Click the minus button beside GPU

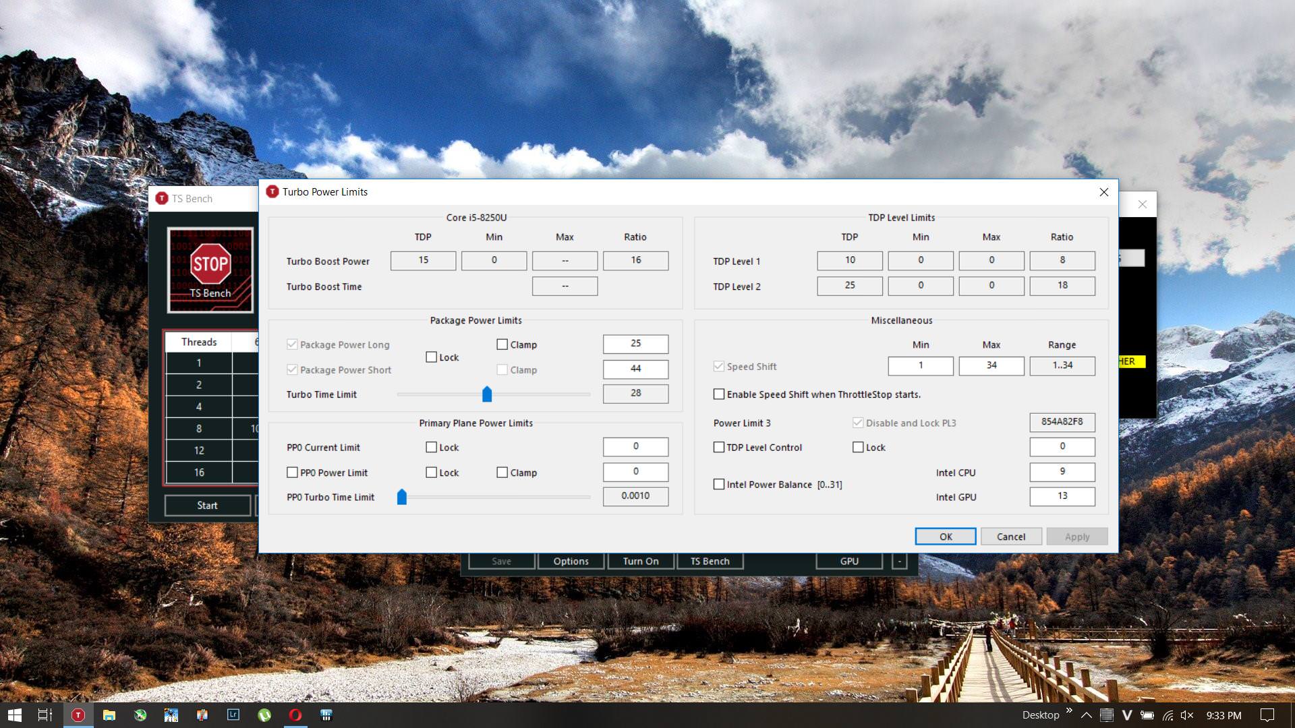899,561
